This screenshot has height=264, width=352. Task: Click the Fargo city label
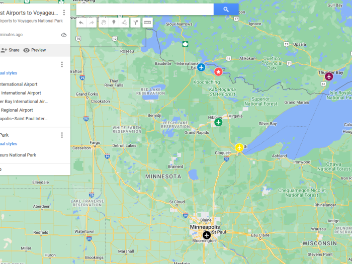pyautogui.click(x=95, y=142)
